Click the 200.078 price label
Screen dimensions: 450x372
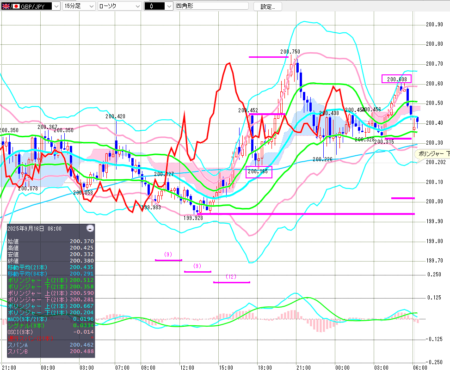coord(28,189)
